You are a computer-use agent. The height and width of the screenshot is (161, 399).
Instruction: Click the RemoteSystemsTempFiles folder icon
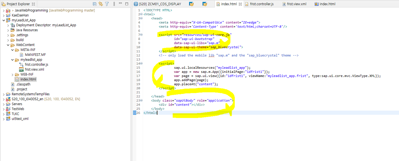coord(8,94)
